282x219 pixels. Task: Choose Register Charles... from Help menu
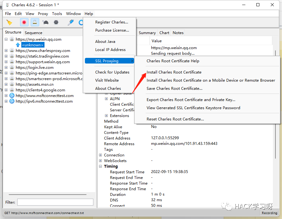point(112,22)
